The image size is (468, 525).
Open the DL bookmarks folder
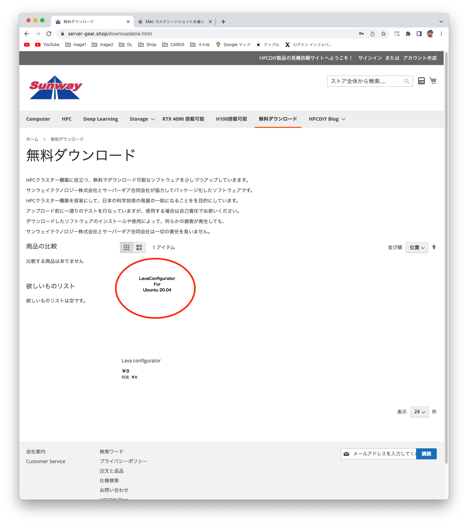pyautogui.click(x=125, y=45)
